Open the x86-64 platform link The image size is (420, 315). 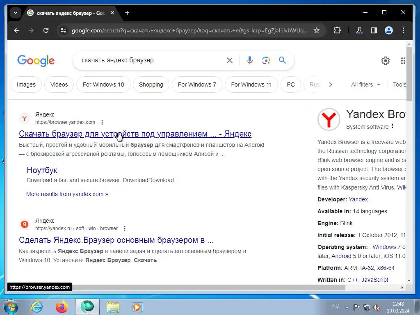386,268
